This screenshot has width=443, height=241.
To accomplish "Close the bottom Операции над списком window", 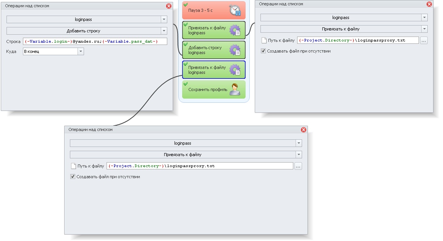I will pos(304,129).
